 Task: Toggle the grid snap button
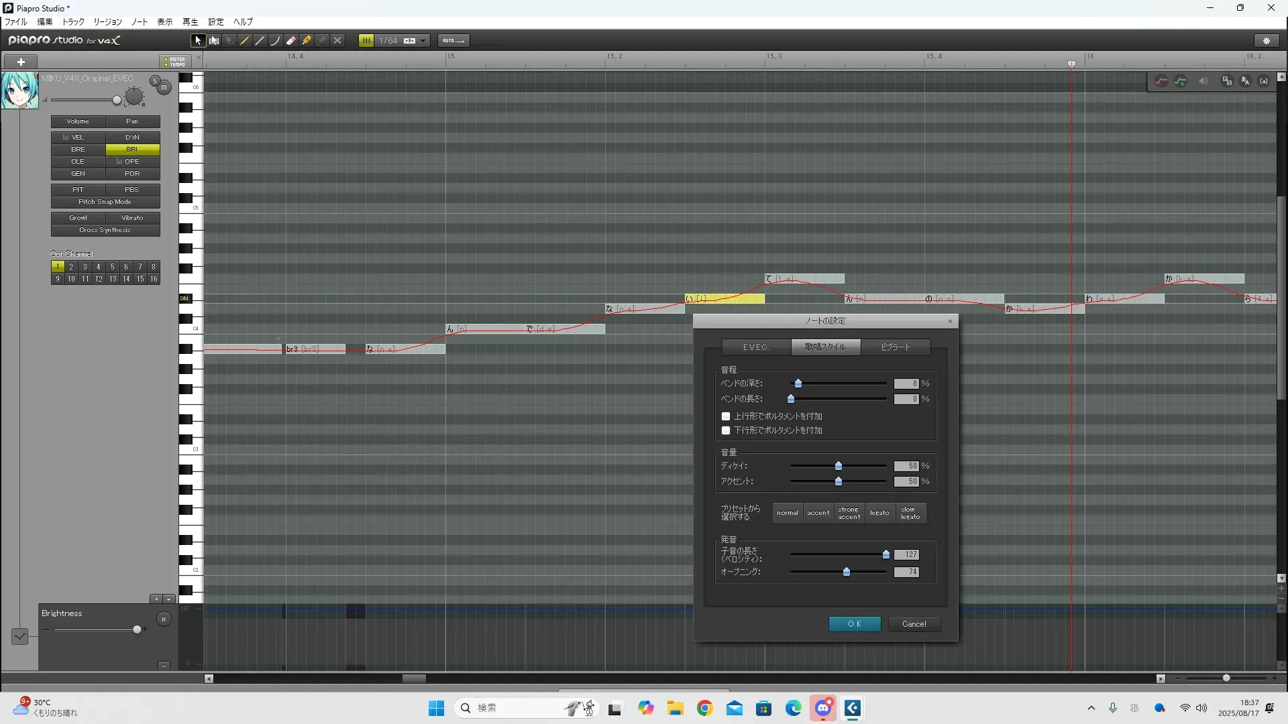point(366,41)
